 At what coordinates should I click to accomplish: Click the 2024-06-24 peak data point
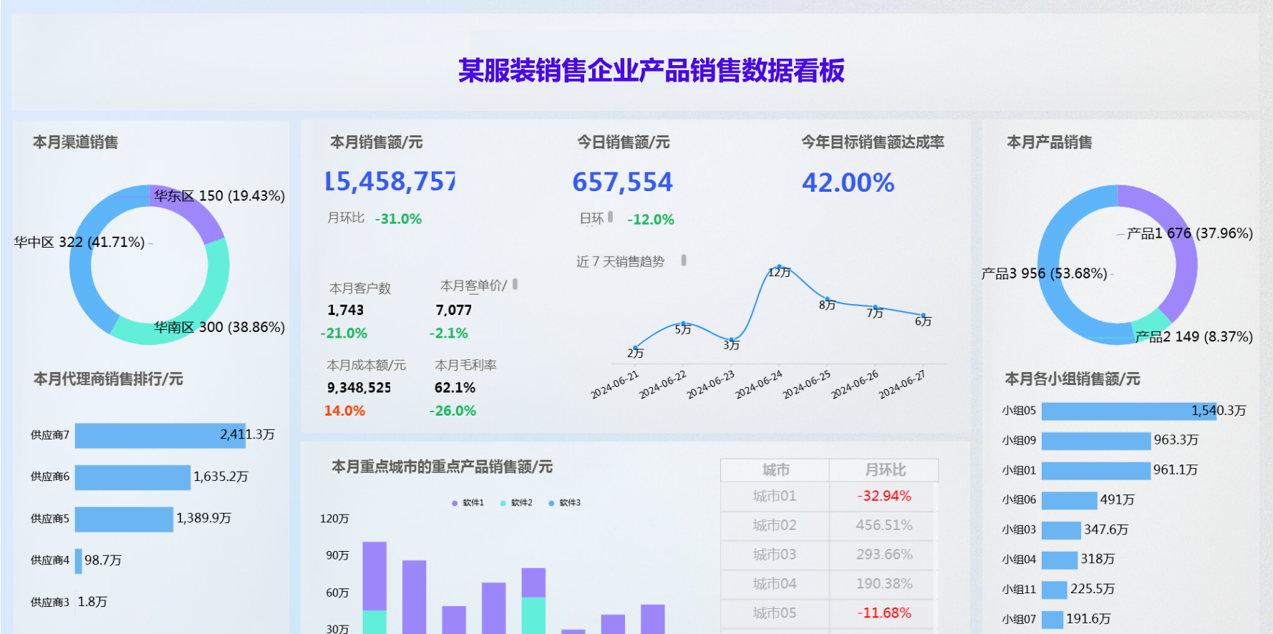coord(779,267)
